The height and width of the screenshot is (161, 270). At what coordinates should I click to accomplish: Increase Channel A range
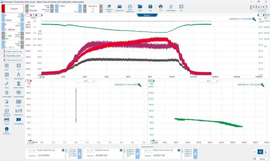(22, 18)
